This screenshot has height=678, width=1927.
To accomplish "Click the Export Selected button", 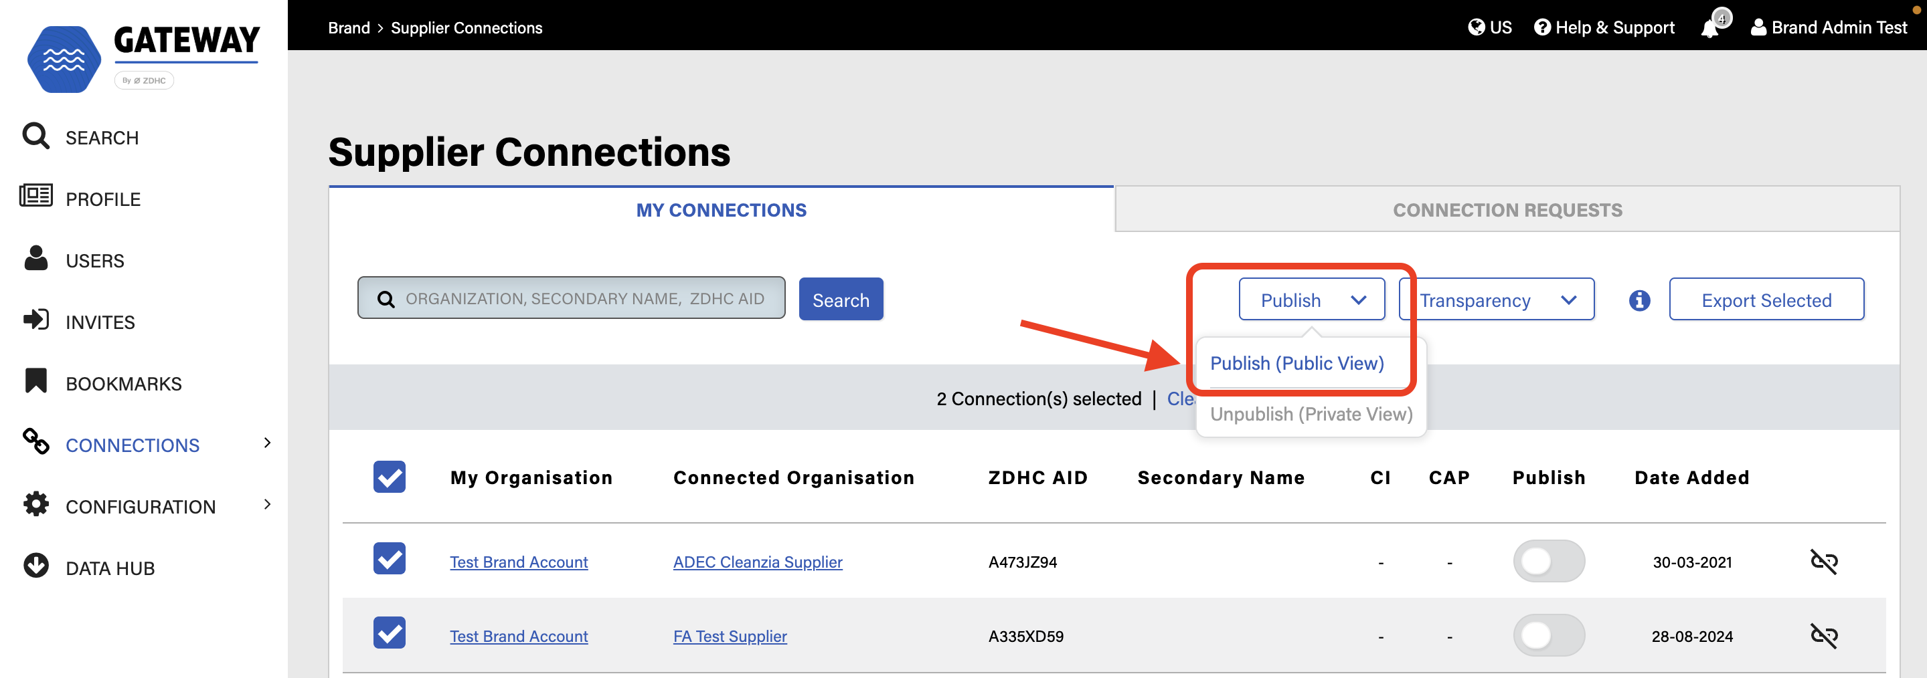I will [1766, 300].
